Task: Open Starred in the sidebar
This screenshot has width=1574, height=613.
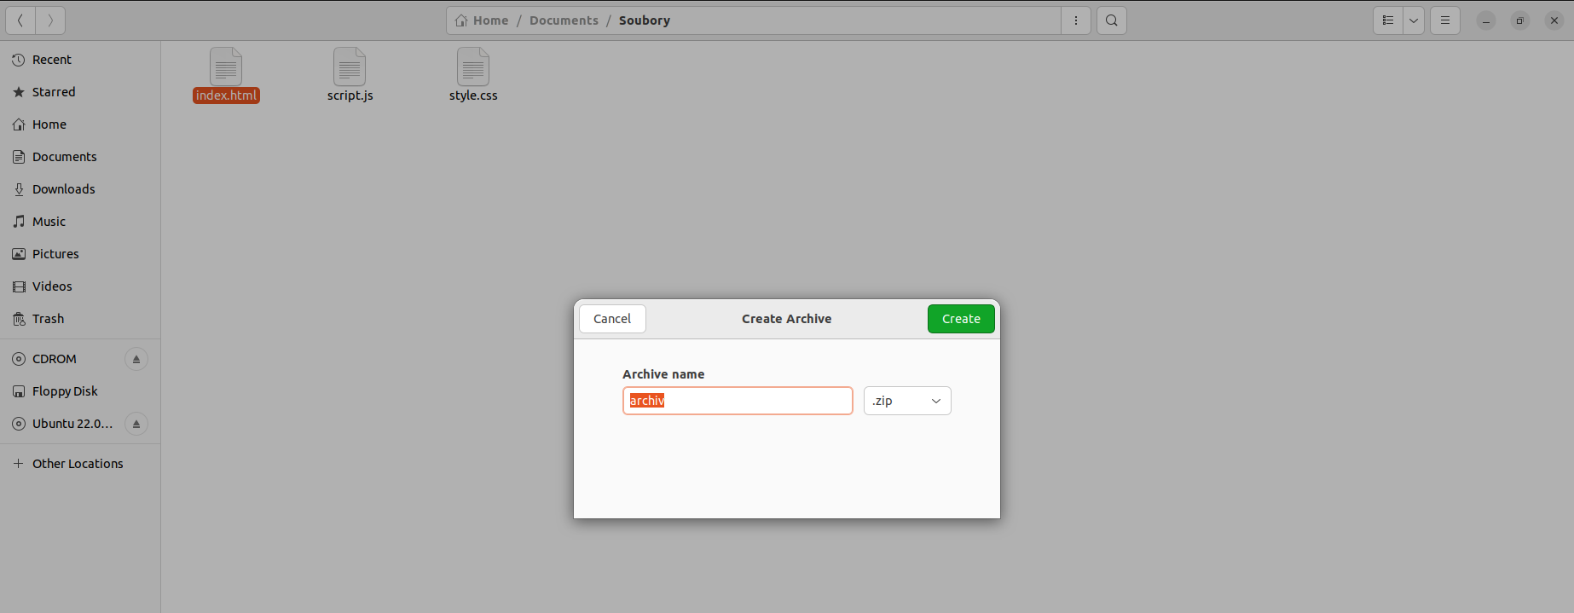Action: [x=80, y=92]
